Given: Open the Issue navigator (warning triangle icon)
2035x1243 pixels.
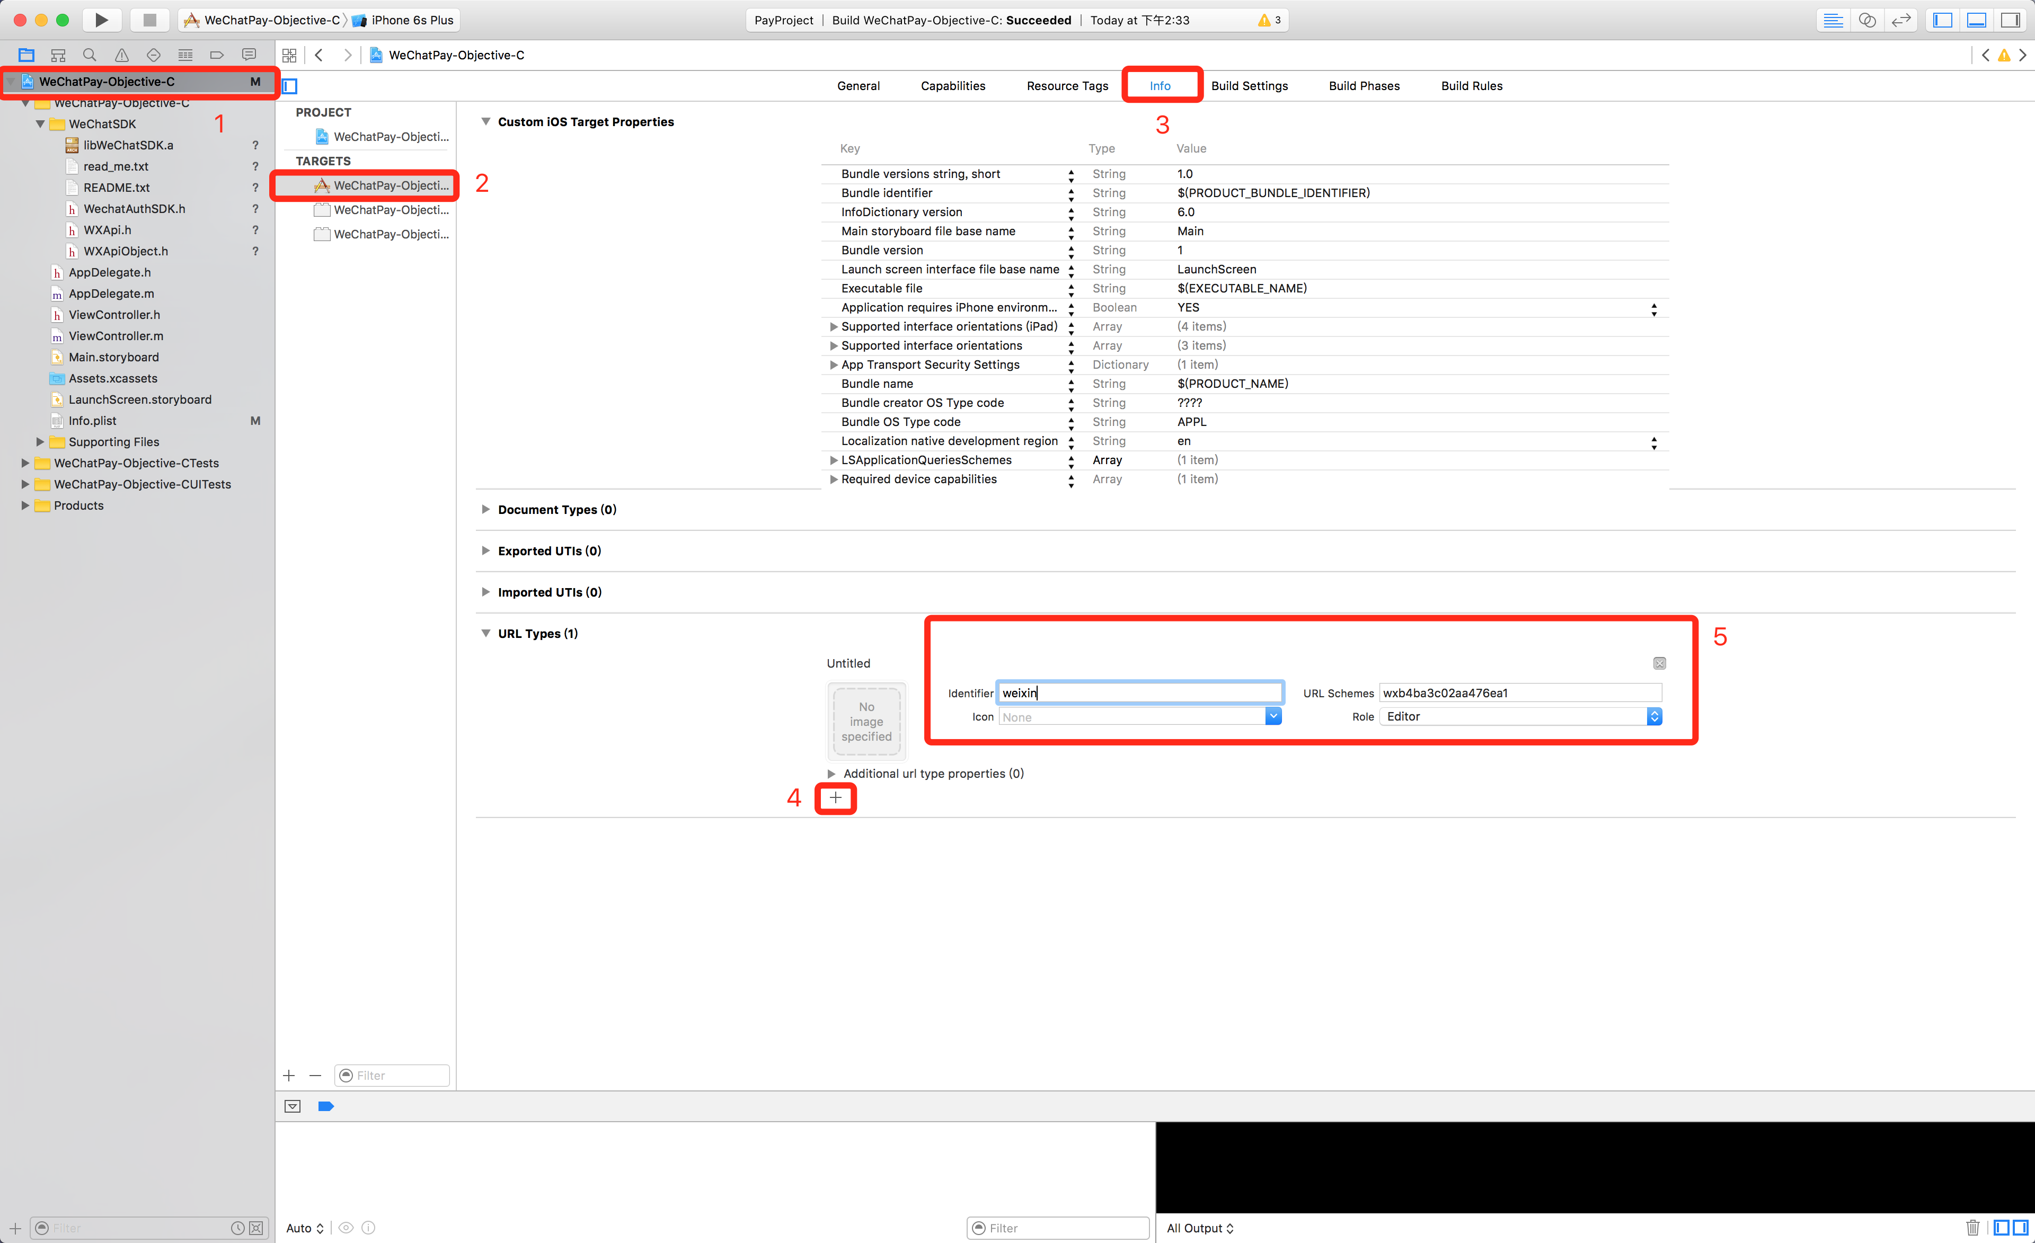Looking at the screenshot, I should point(121,55).
